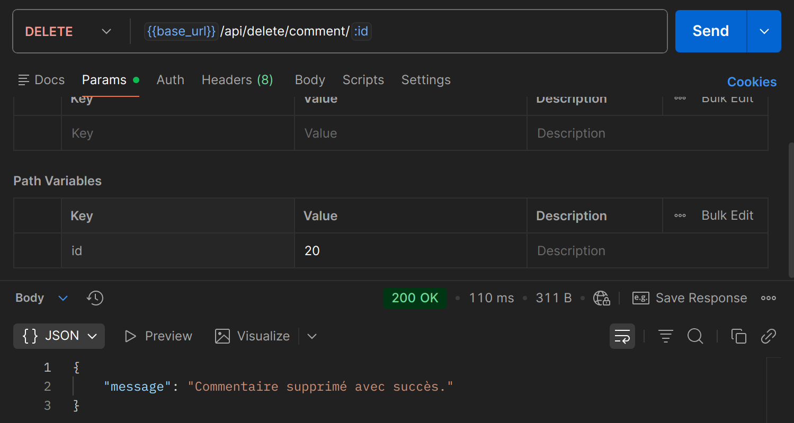Open the JSON format dropdown
This screenshot has width=794, height=423.
click(59, 336)
